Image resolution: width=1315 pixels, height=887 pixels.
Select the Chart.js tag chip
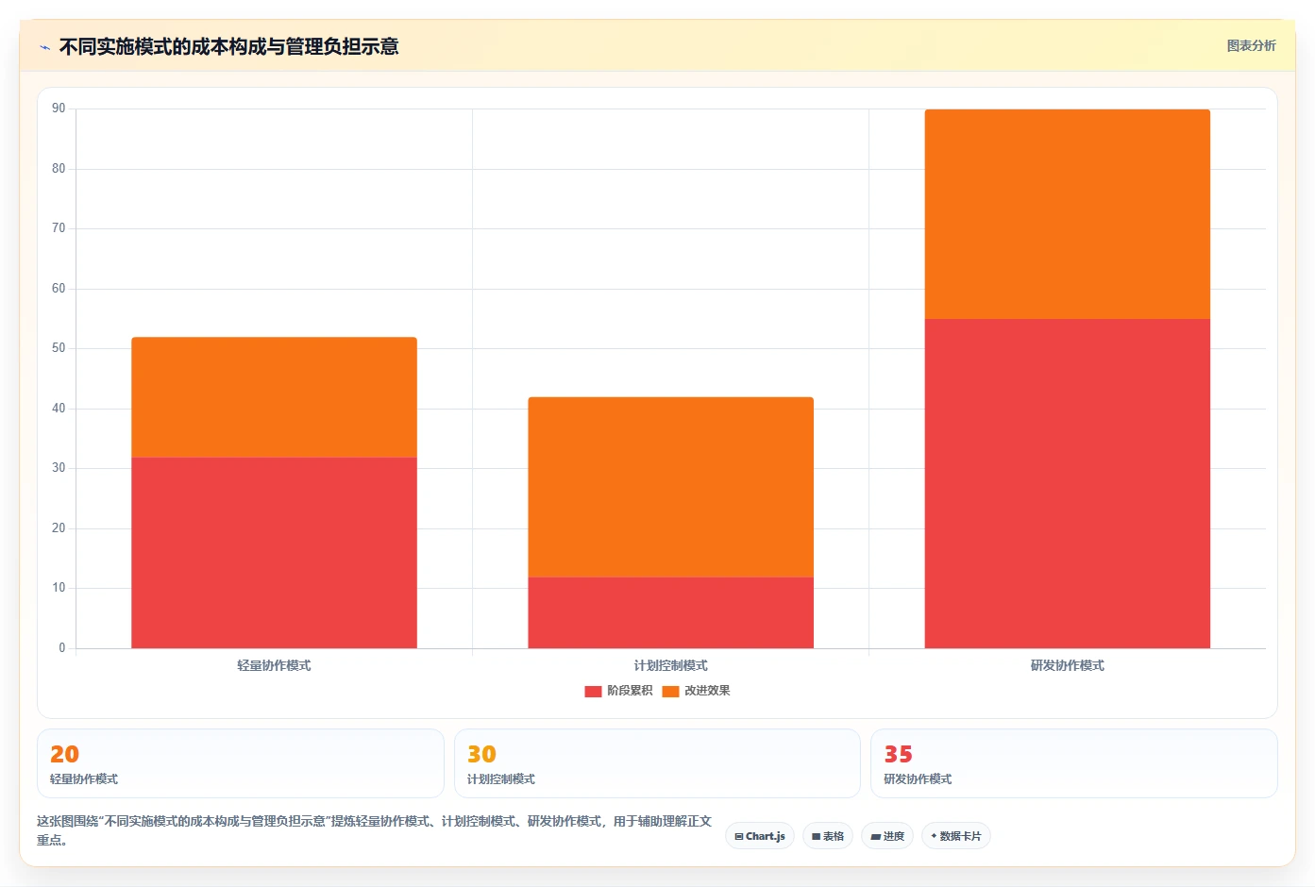tap(760, 836)
